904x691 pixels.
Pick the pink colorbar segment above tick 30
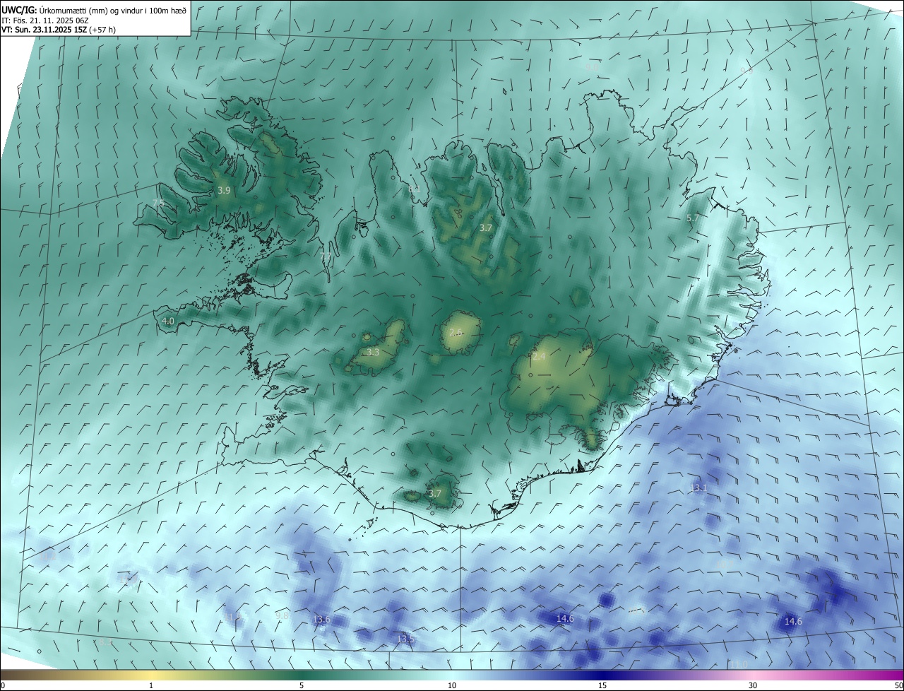753,675
